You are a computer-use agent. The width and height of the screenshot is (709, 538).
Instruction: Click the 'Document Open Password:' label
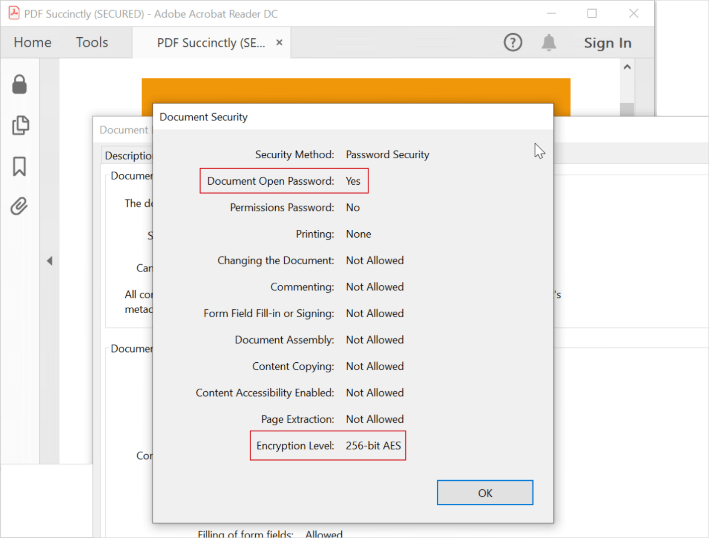pyautogui.click(x=271, y=181)
